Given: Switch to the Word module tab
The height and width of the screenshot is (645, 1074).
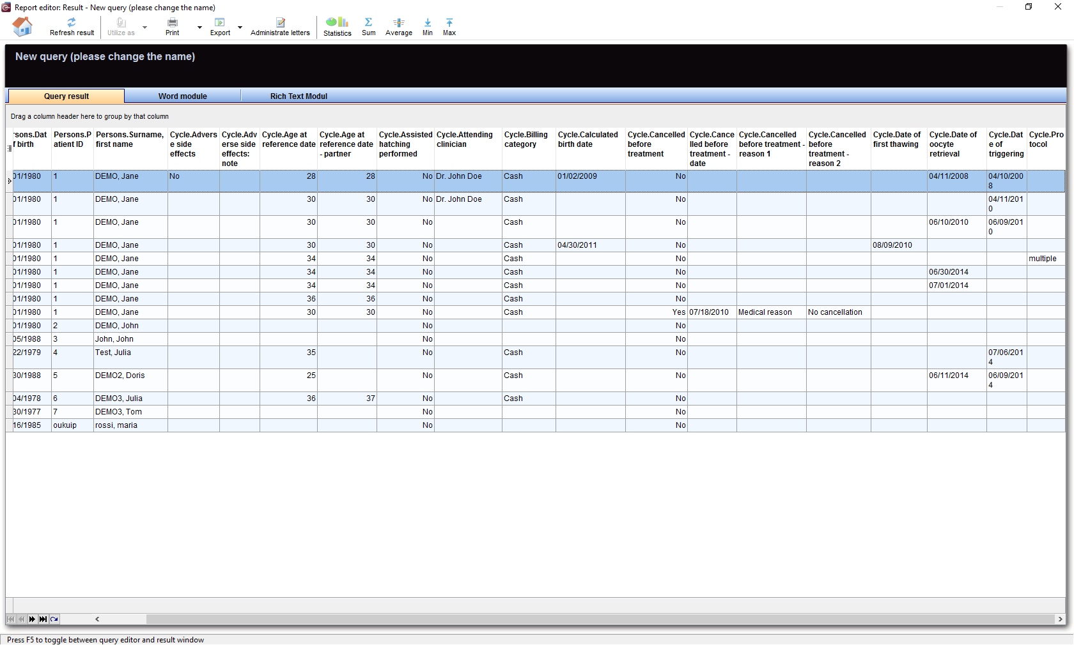Looking at the screenshot, I should pos(183,96).
